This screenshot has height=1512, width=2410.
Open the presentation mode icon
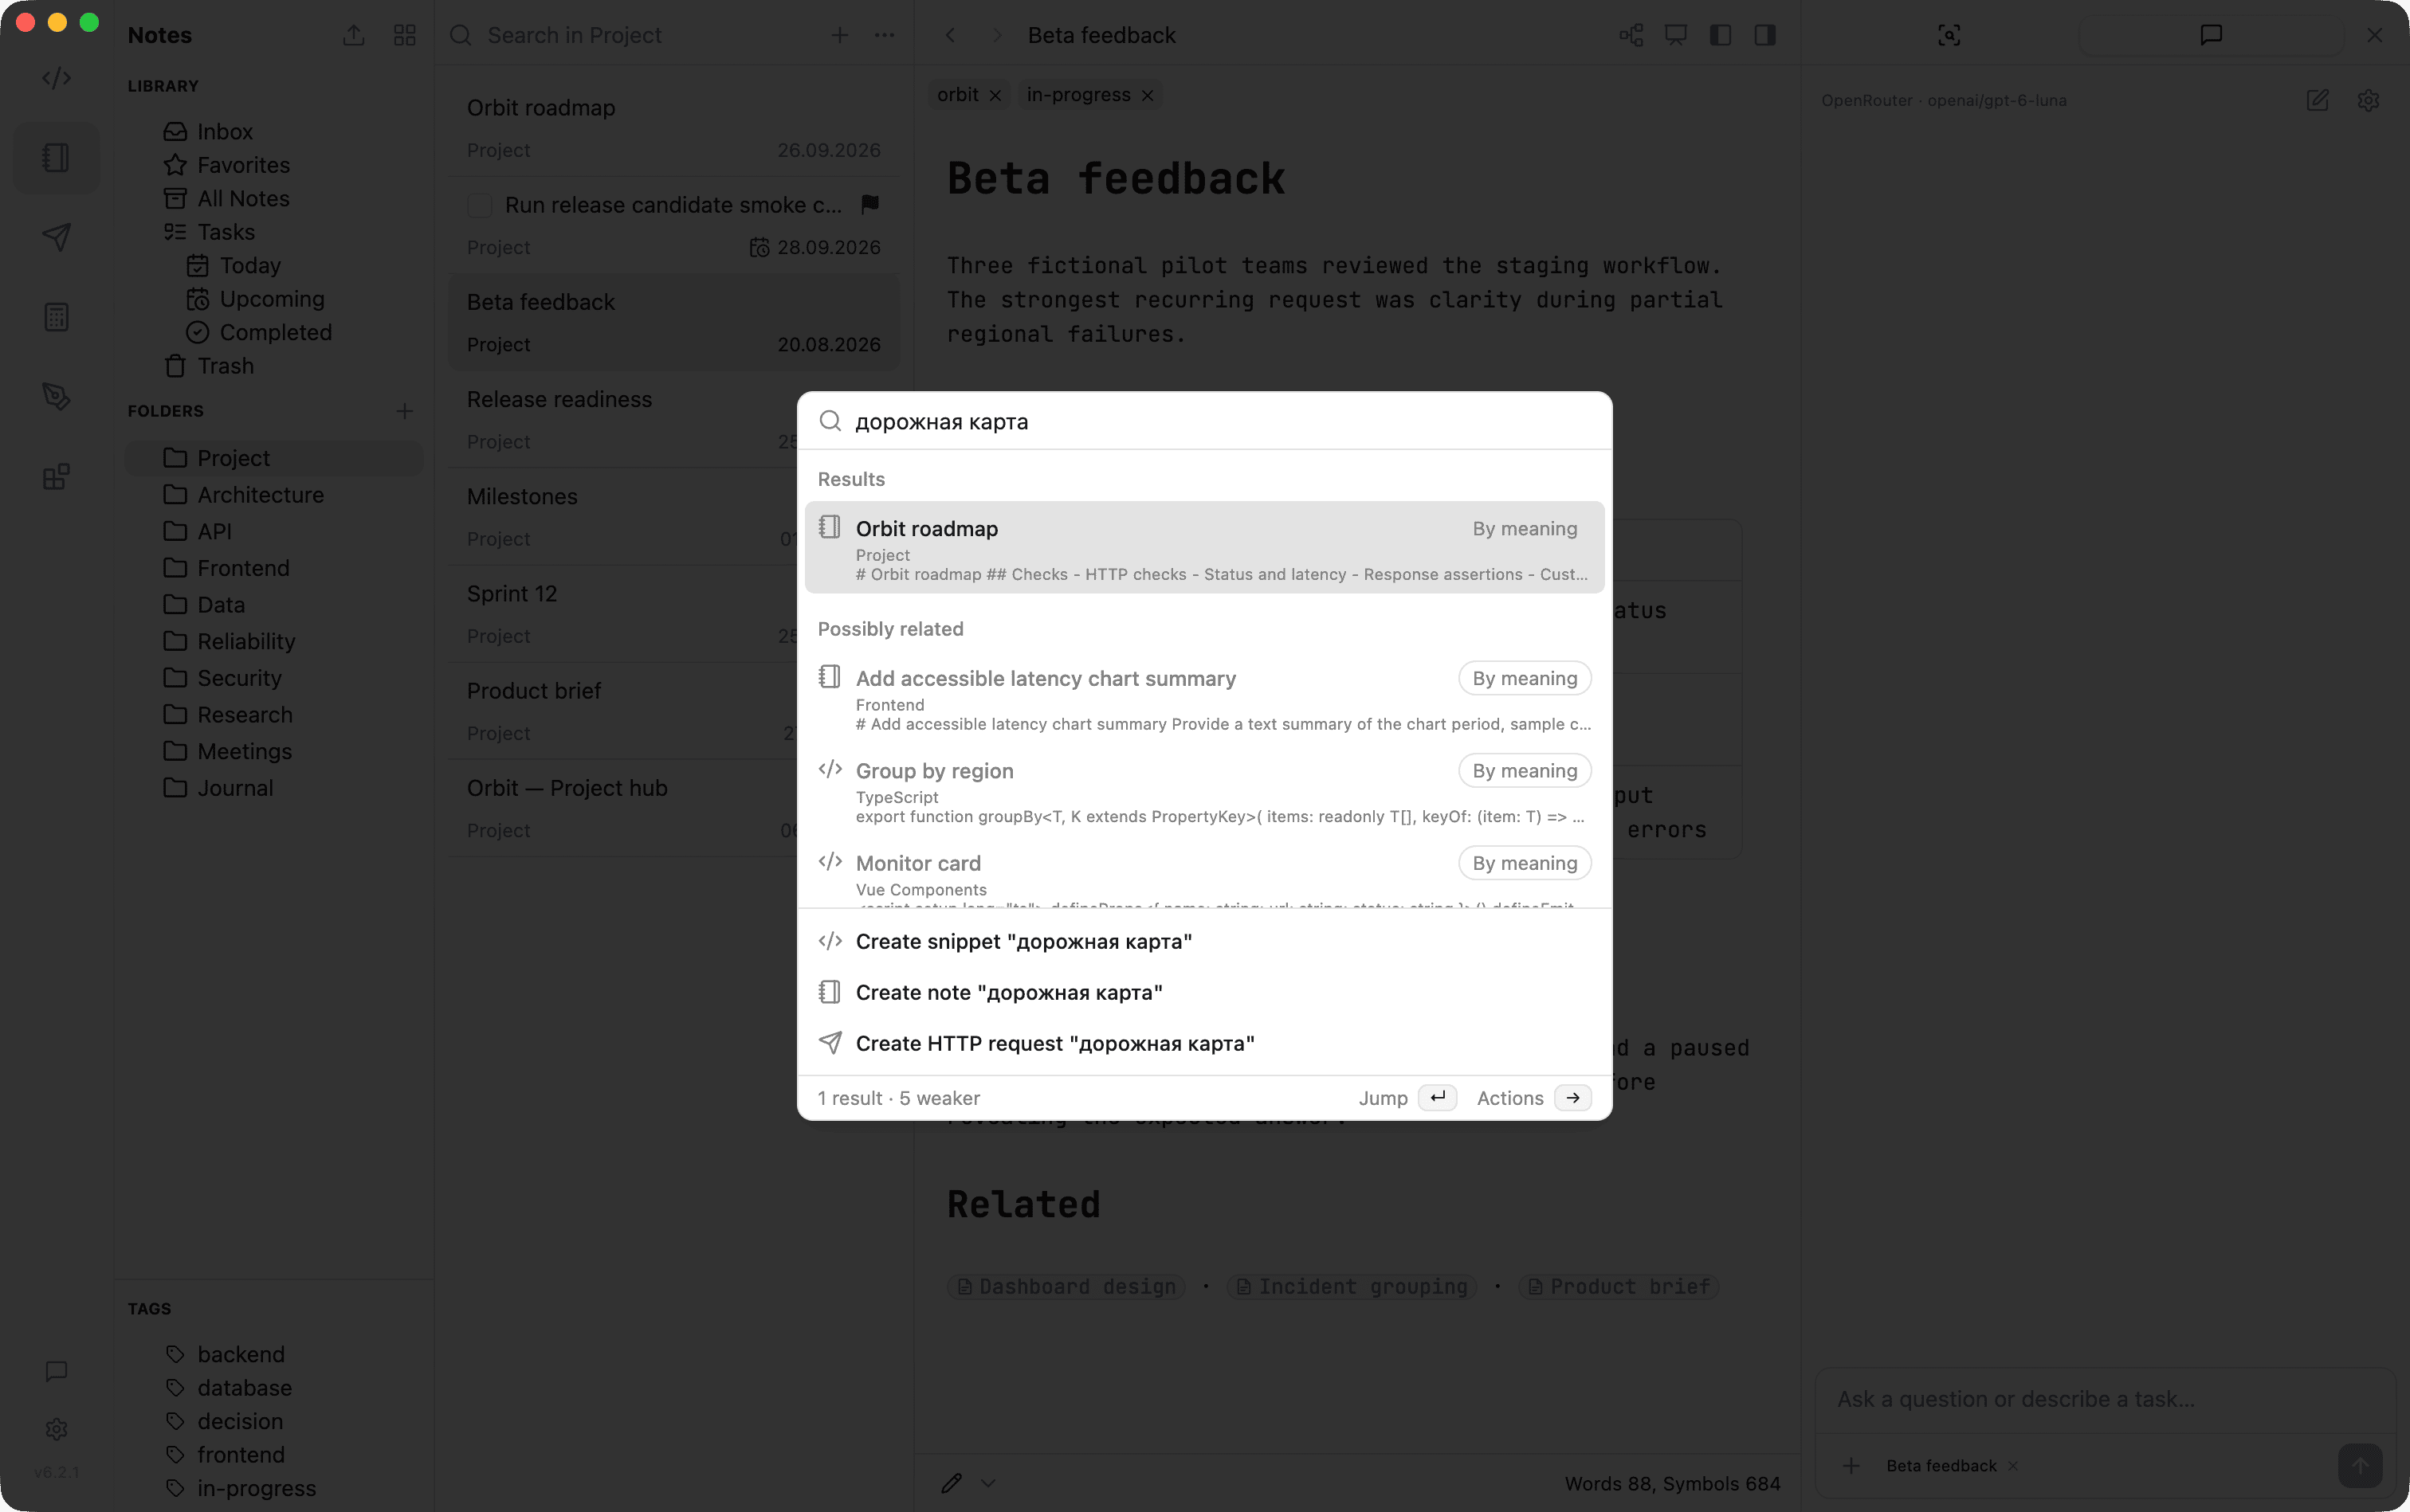point(1676,35)
